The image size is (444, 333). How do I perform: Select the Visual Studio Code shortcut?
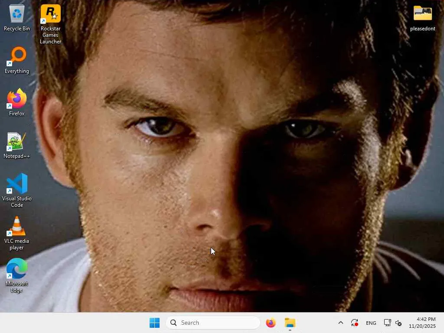[x=17, y=190]
